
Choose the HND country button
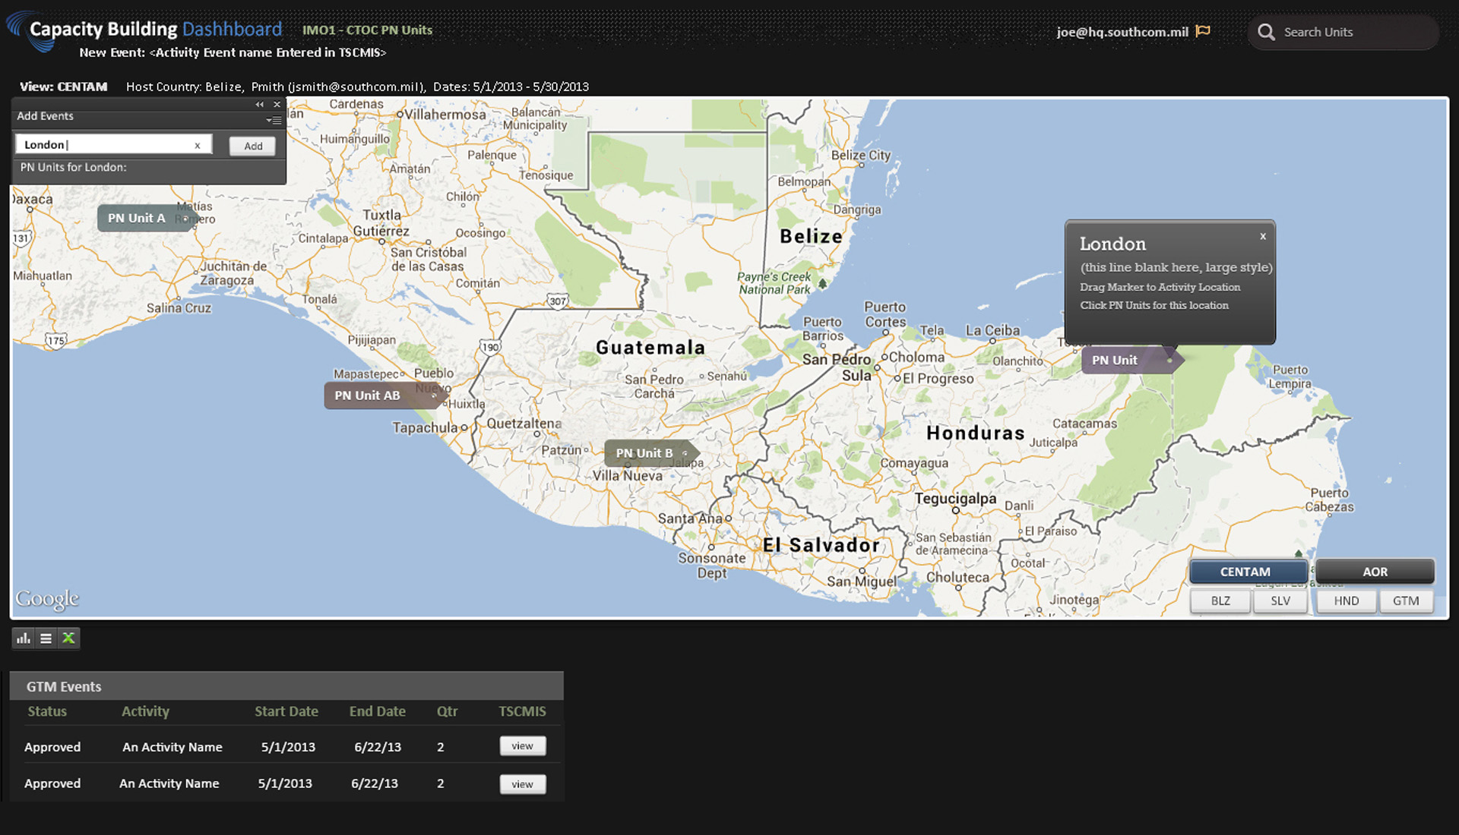1346,600
